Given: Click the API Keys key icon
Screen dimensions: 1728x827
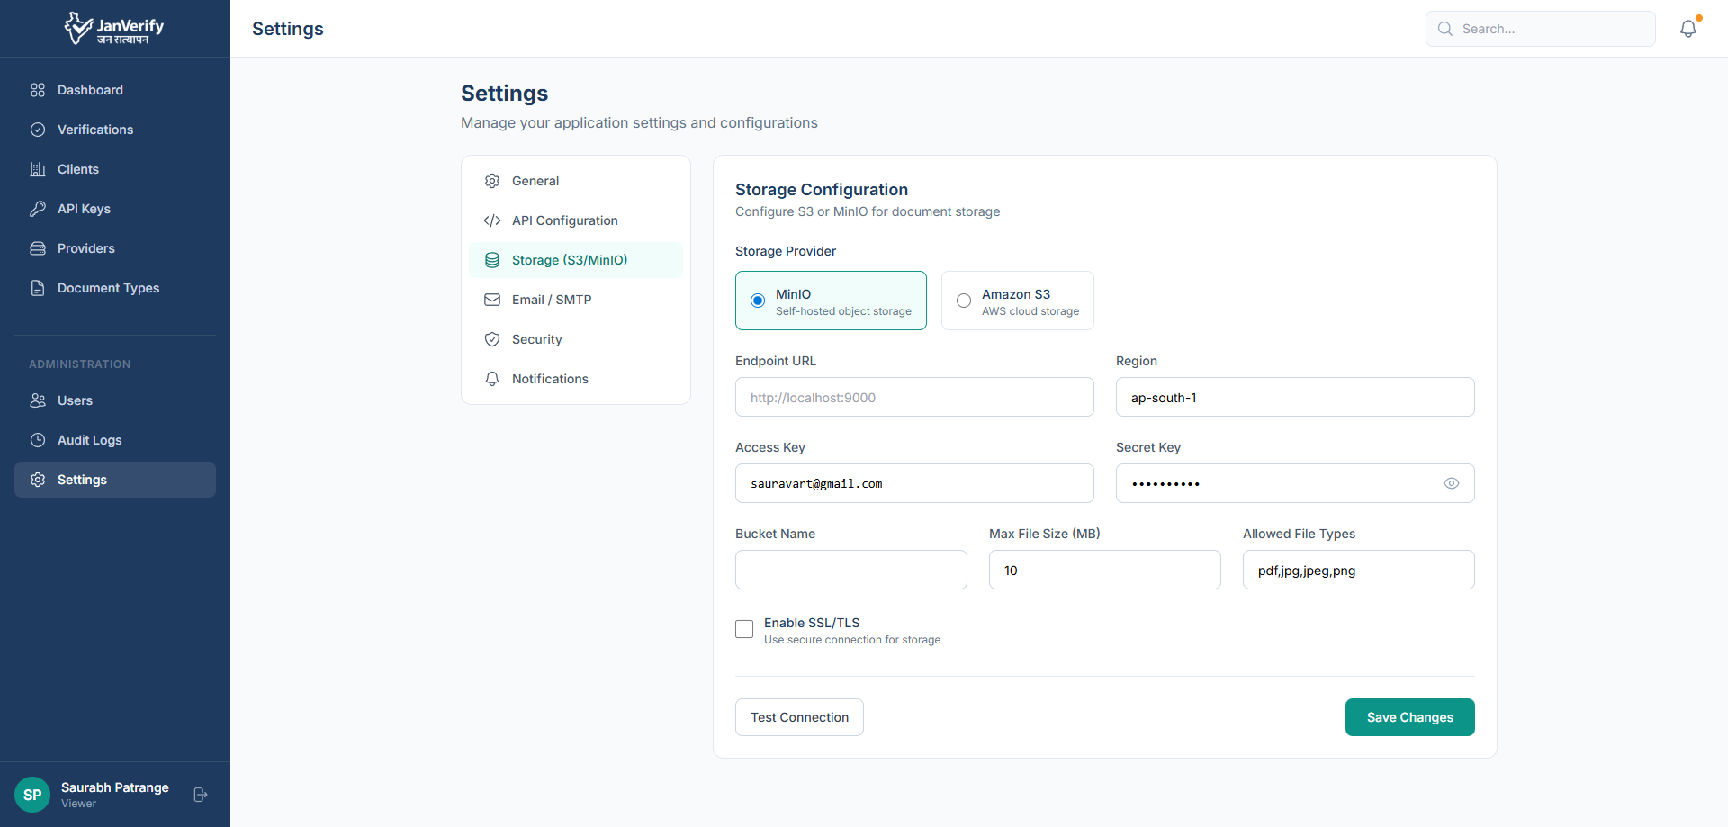Looking at the screenshot, I should (x=38, y=209).
